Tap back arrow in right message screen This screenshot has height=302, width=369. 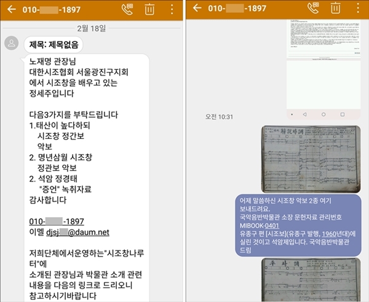tap(197, 8)
